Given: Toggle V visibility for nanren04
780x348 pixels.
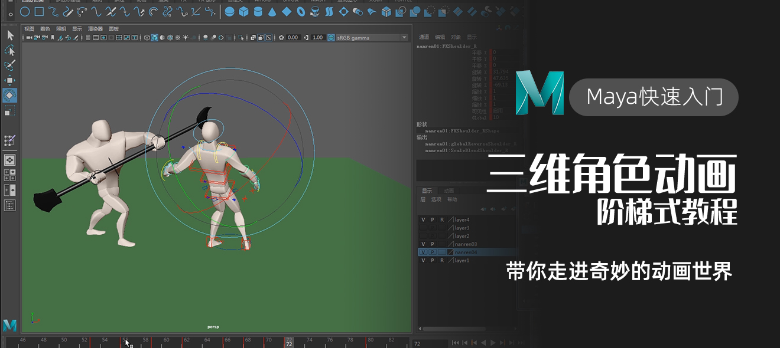Looking at the screenshot, I should coord(423,252).
